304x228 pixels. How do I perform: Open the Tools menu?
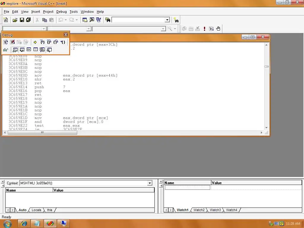point(74,12)
